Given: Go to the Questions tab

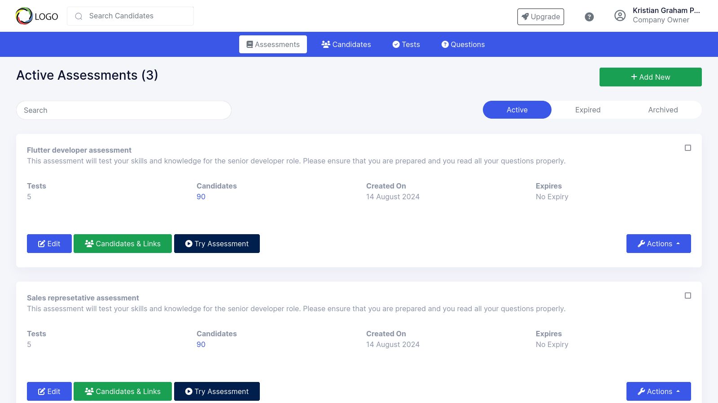Looking at the screenshot, I should (463, 44).
